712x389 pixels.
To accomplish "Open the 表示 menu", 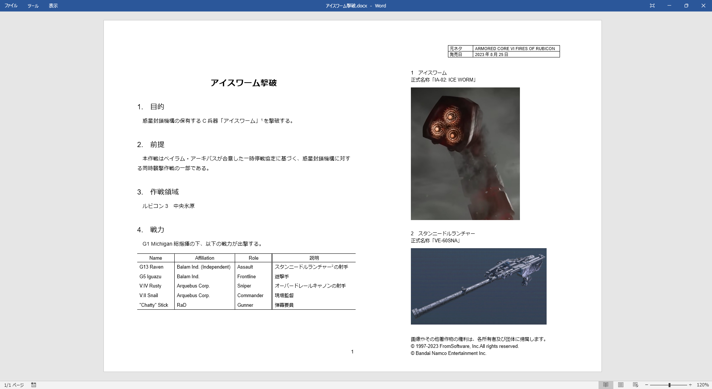I will (53, 6).
